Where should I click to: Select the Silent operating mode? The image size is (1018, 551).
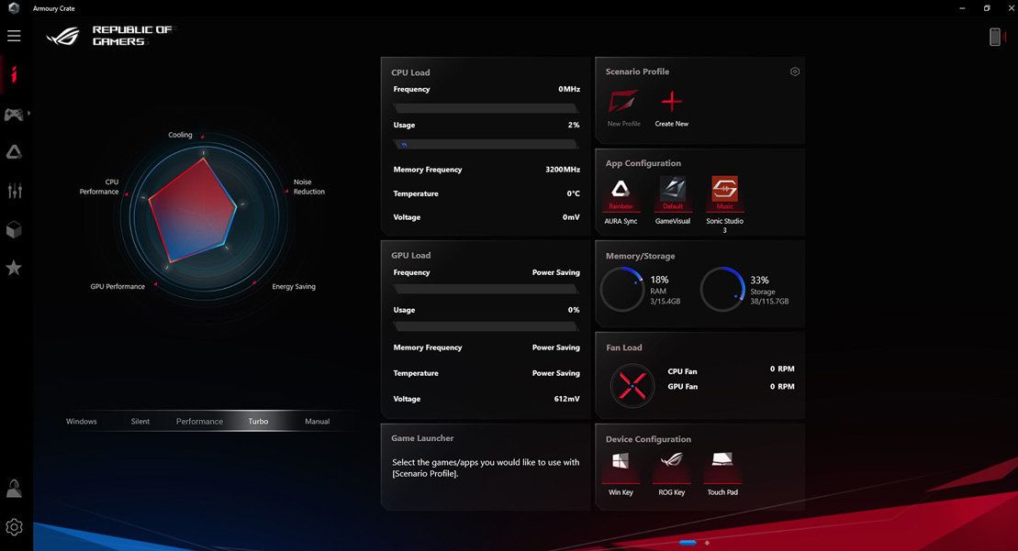coord(140,422)
